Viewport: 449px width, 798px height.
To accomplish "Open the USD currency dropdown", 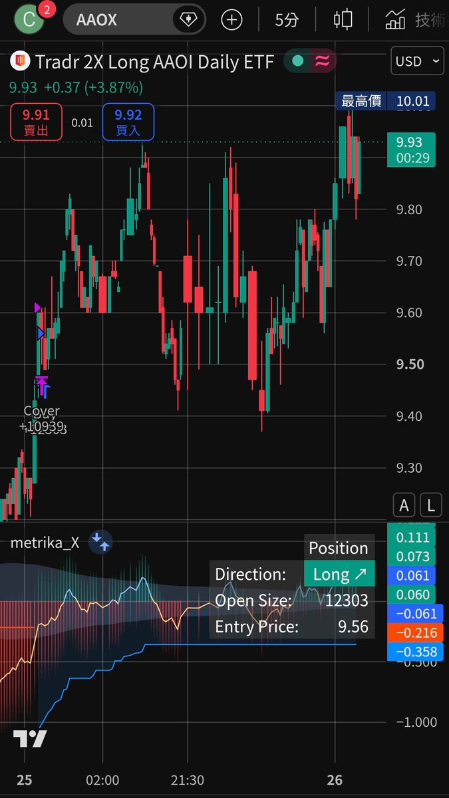I will (x=417, y=61).
